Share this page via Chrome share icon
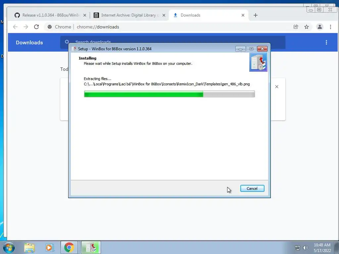The image size is (339, 254). [296, 27]
